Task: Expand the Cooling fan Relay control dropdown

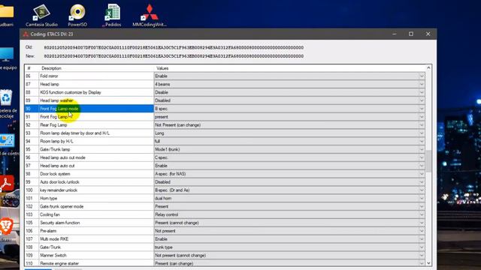Action: pyautogui.click(x=422, y=214)
